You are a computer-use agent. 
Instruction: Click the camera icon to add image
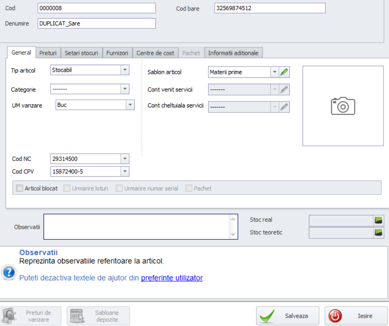tap(343, 106)
